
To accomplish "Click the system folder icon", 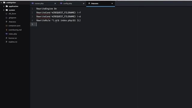I will [x=7, y=10].
